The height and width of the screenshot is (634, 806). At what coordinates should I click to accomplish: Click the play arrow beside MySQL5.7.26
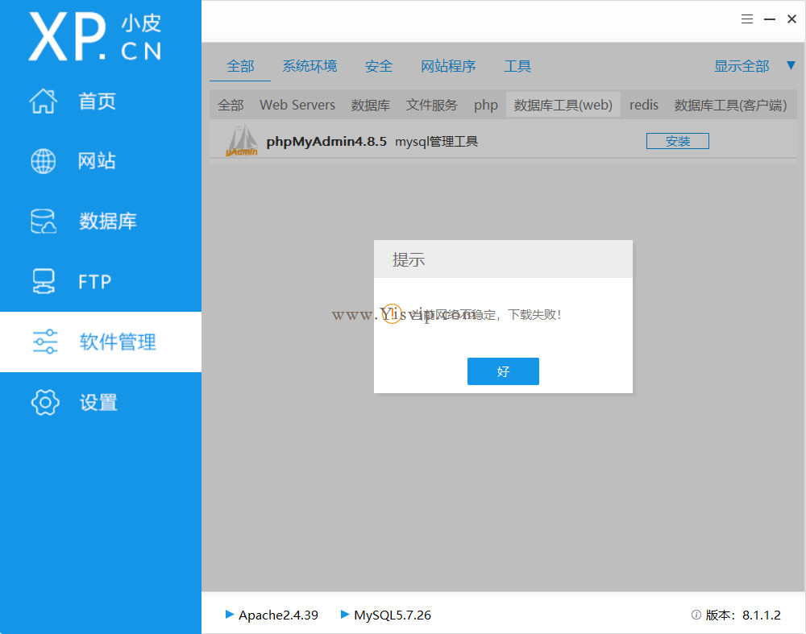coord(345,614)
